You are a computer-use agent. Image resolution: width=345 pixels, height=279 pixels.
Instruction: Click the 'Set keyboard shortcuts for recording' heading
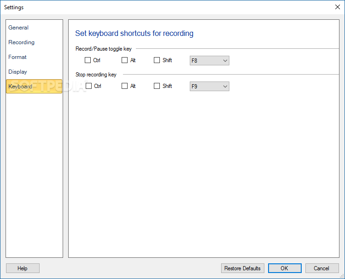[x=134, y=34]
